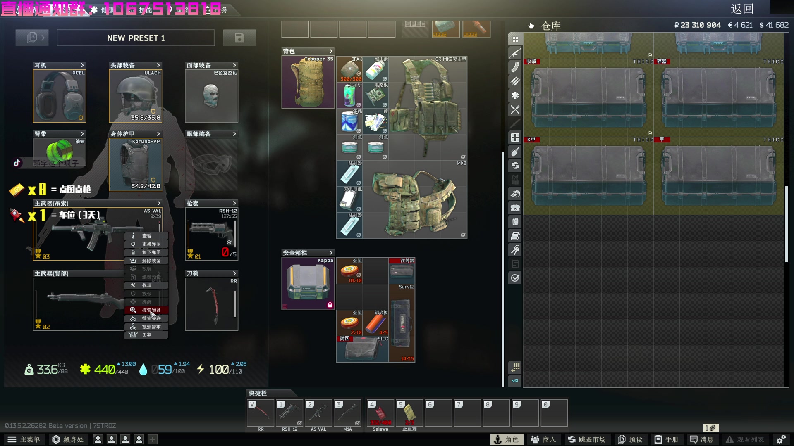Click the stash panel vertical scrollbar
794x446 pixels.
(x=786, y=224)
